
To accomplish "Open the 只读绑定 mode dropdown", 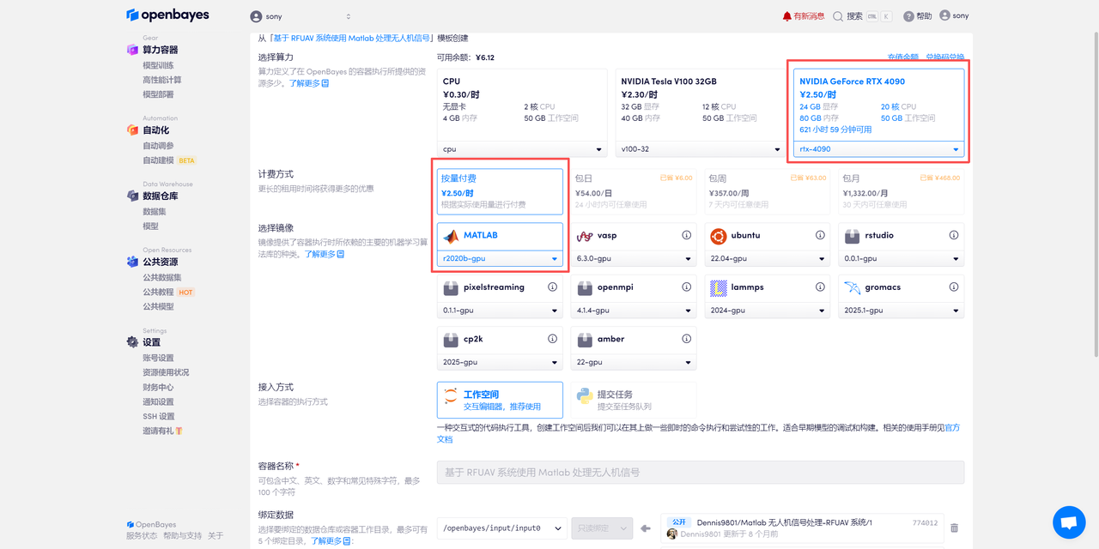I will (x=602, y=528).
